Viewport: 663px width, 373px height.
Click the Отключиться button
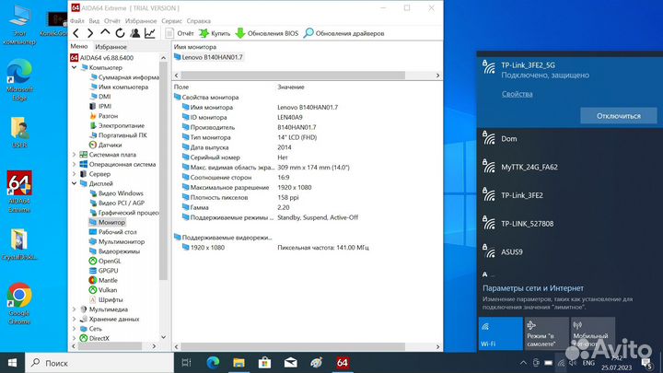pyautogui.click(x=619, y=115)
